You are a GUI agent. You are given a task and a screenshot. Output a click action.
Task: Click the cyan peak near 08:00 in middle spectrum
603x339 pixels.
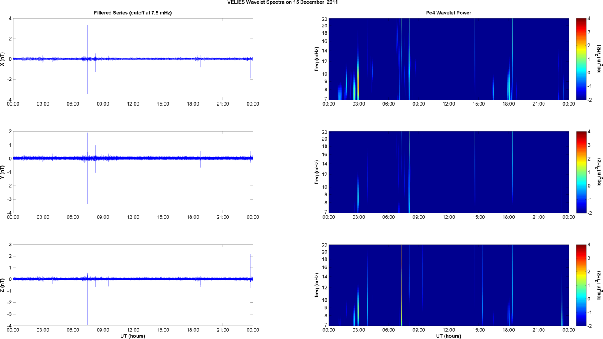point(409,199)
